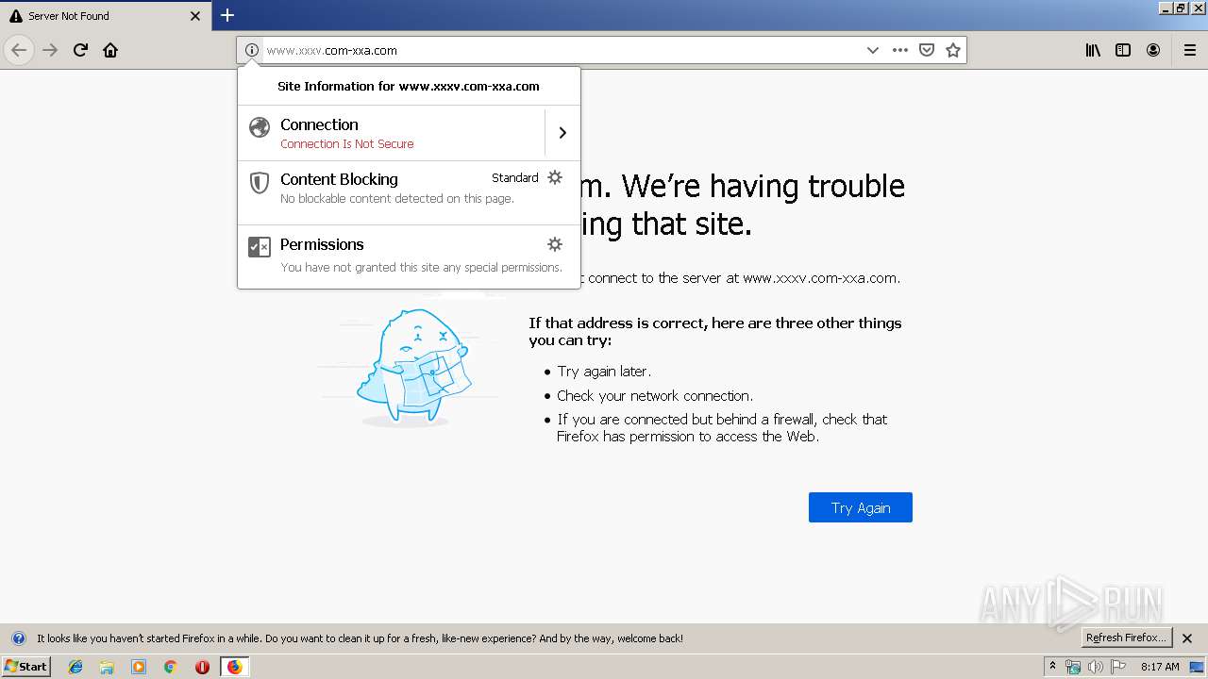
Task: Click the Refresh Firefox button
Action: click(x=1127, y=638)
